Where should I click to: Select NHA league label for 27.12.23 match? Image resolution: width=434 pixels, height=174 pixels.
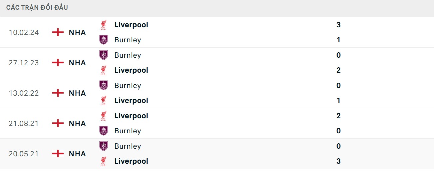77,63
